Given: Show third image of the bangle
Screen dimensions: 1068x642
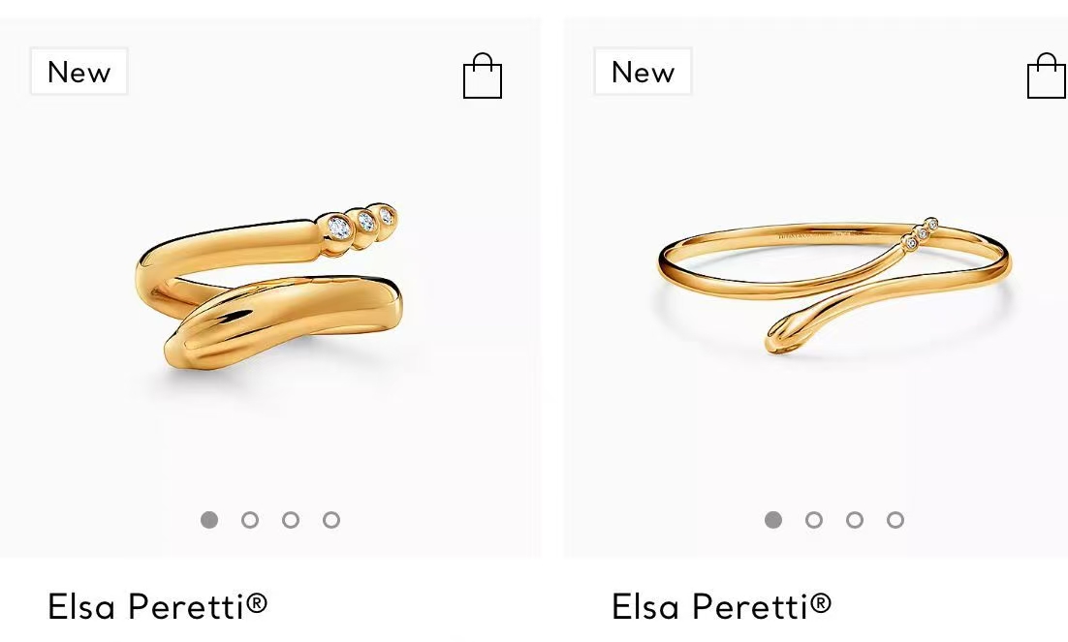Looking at the screenshot, I should [x=855, y=520].
